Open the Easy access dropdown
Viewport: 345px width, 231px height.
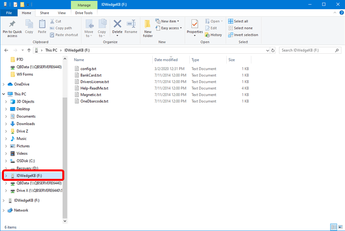(x=169, y=28)
